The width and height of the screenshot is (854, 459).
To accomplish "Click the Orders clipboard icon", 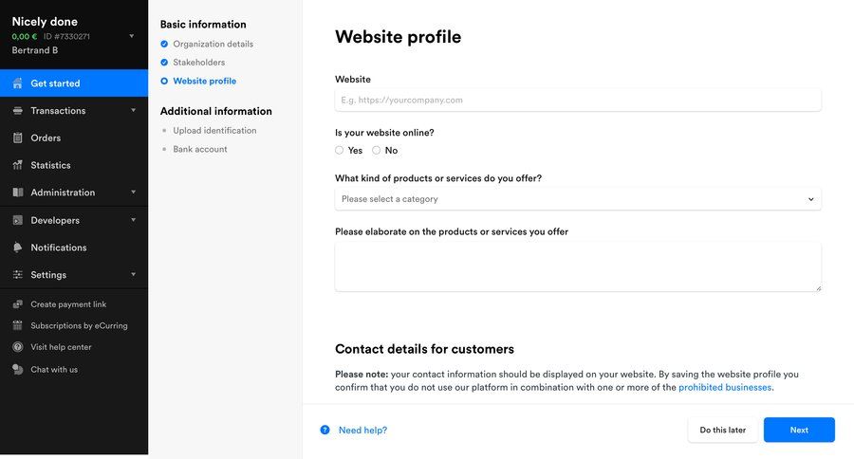I will pyautogui.click(x=18, y=138).
